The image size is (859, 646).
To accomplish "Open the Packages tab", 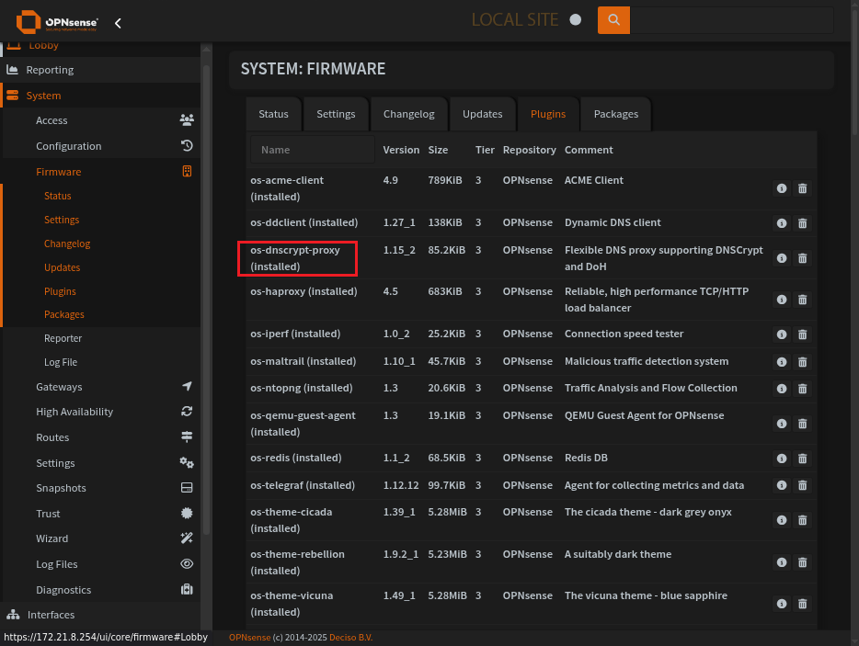I will 616,114.
